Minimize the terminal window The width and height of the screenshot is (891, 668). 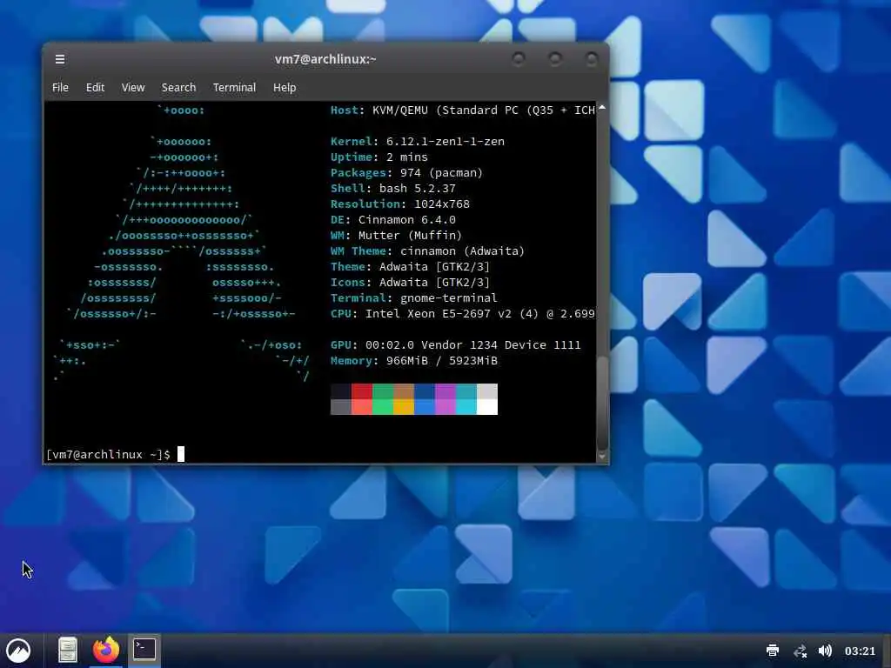click(519, 58)
